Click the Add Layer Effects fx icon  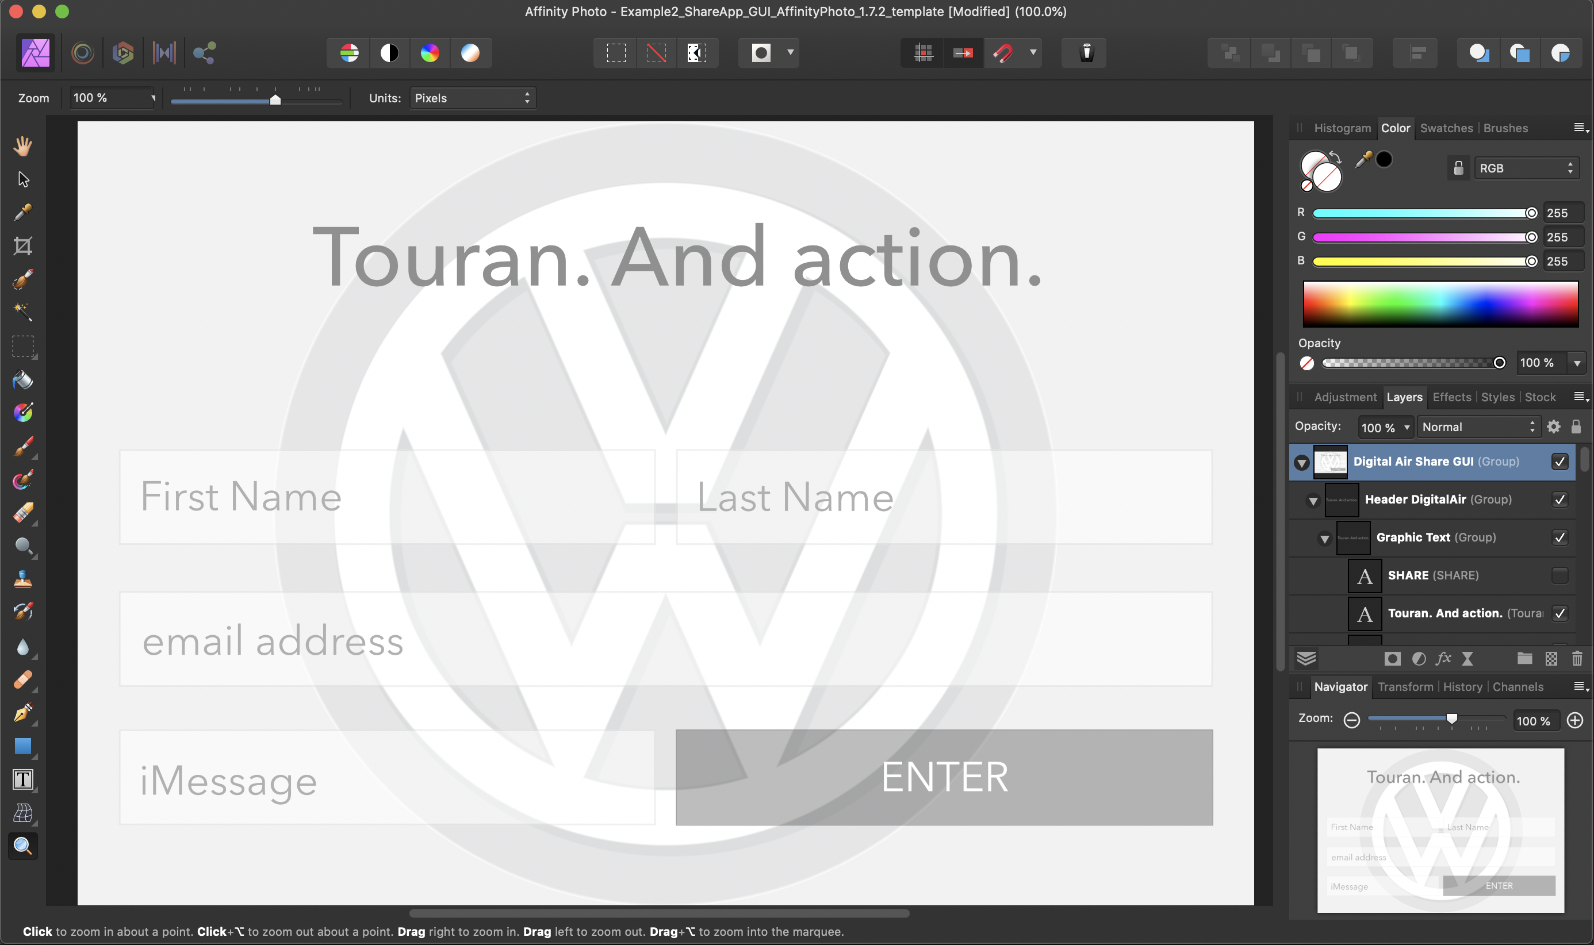click(x=1443, y=658)
